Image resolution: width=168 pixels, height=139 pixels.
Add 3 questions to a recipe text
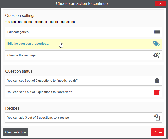(x=38, y=118)
